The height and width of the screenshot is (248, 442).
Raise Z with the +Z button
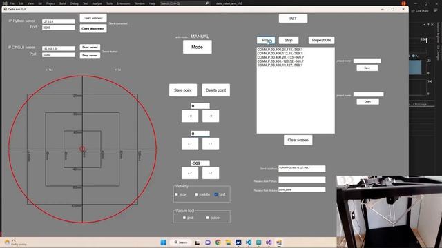click(x=190, y=173)
